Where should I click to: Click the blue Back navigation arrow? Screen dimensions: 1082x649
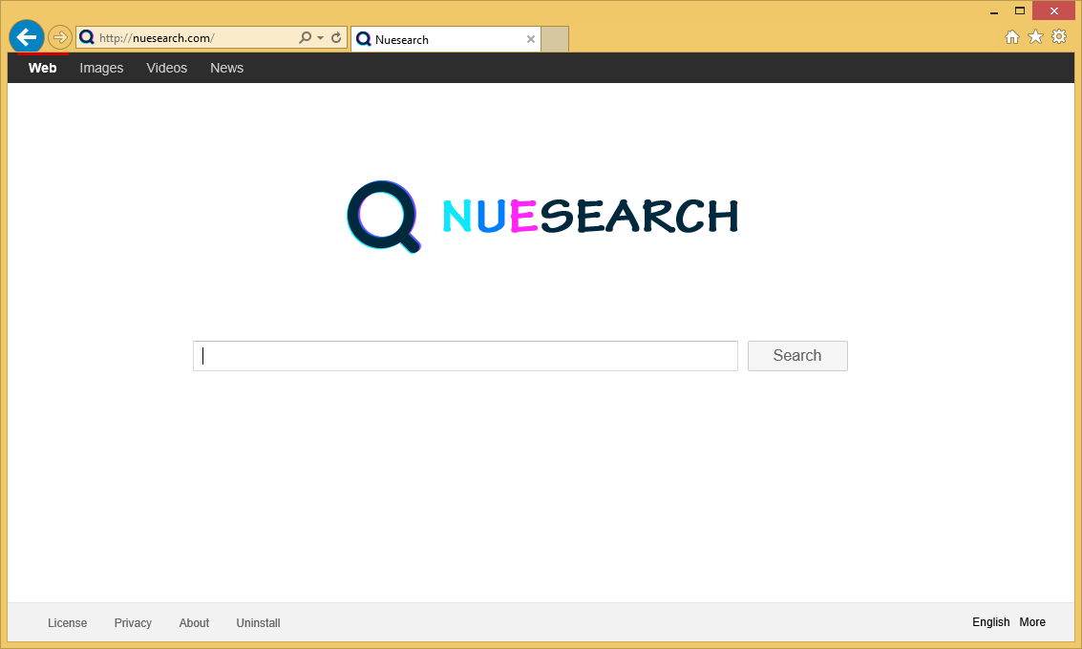tap(26, 36)
